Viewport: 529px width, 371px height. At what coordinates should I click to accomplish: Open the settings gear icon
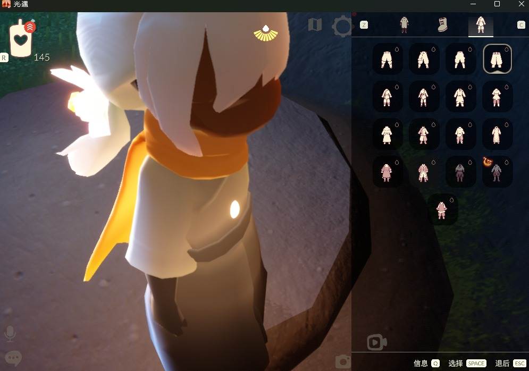342,26
